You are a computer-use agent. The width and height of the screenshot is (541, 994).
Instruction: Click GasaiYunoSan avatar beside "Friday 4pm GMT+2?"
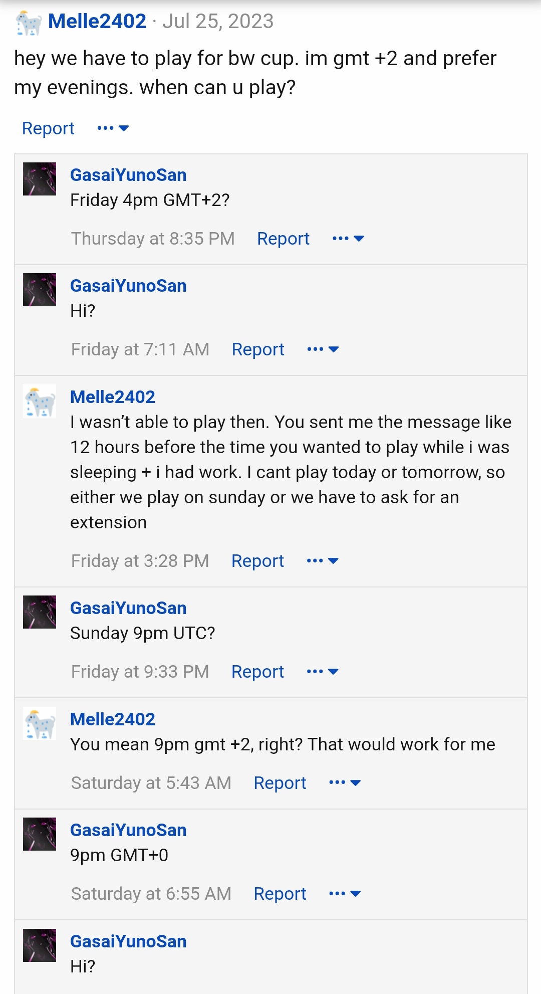40,179
